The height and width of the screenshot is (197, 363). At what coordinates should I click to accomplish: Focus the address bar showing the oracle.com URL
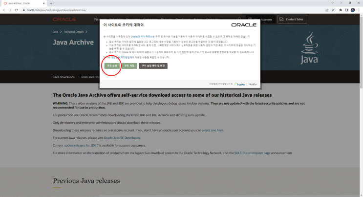click(171, 10)
